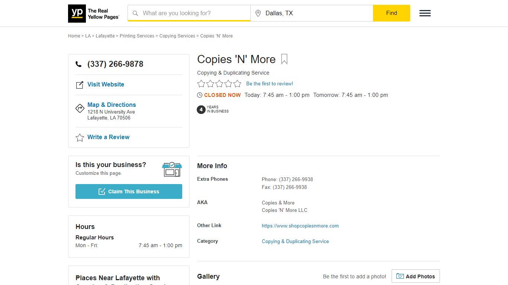Open Printing Services breadcrumb
Viewport: 508px width, 285px height.
pyautogui.click(x=137, y=36)
